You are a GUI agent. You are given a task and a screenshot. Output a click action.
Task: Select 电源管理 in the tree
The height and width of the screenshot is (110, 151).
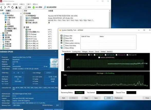(9, 26)
